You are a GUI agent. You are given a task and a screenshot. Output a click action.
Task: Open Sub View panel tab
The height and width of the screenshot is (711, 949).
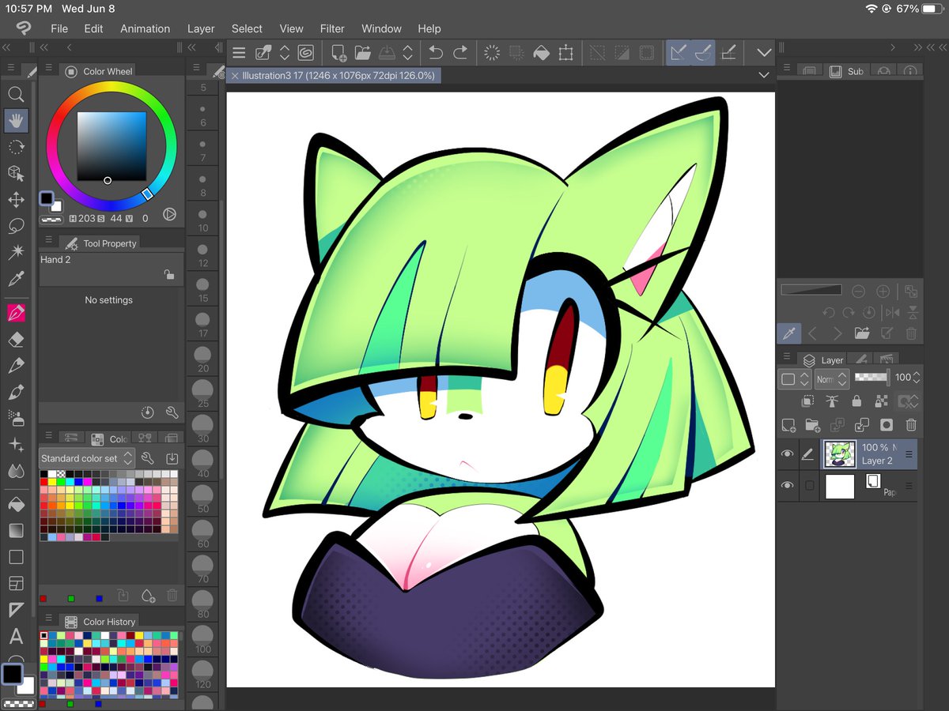[x=847, y=71]
